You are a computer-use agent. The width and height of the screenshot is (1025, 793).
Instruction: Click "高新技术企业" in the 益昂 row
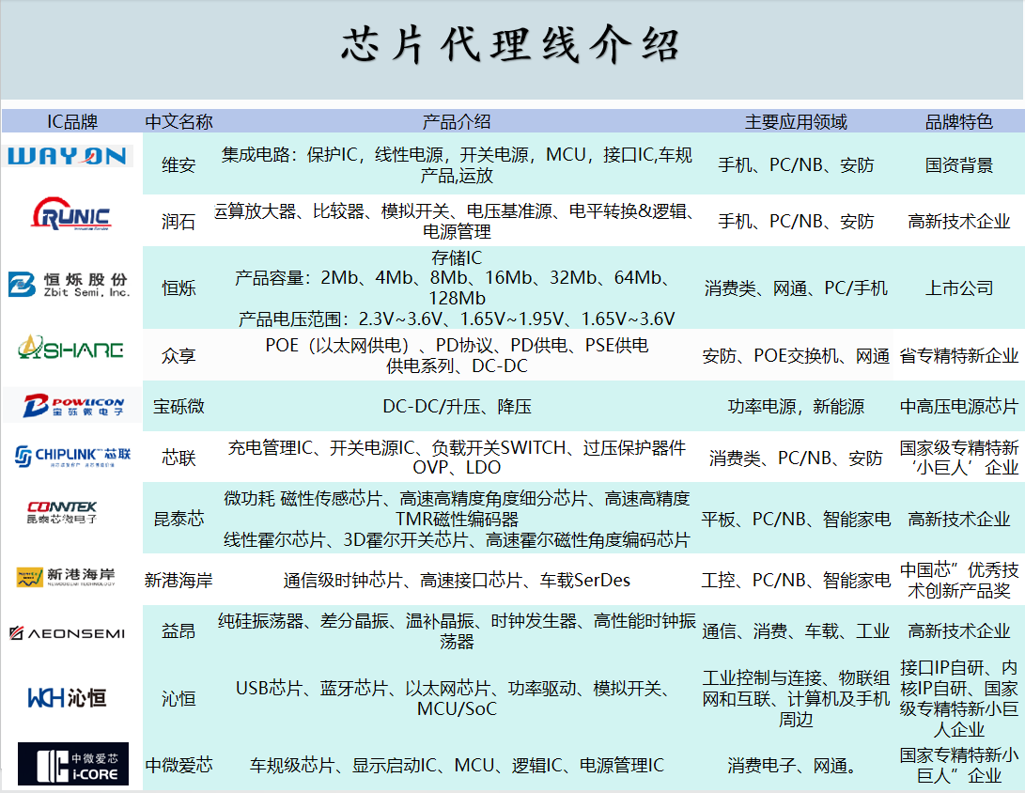(958, 630)
